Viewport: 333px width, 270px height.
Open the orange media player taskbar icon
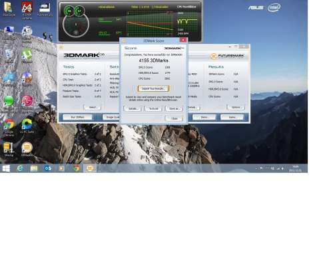(62, 168)
